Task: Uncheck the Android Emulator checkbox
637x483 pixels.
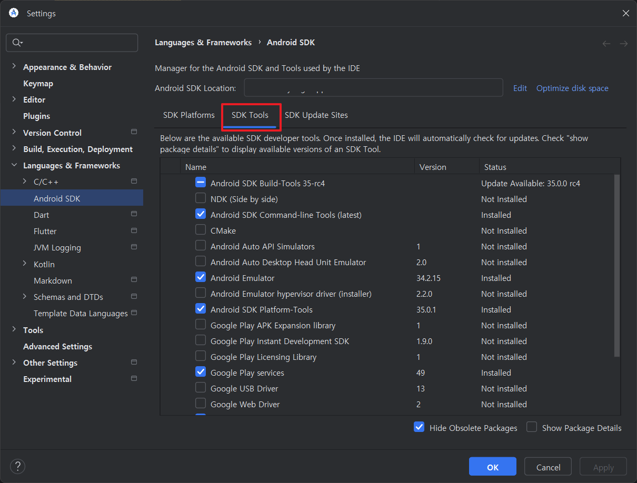Action: pos(201,277)
